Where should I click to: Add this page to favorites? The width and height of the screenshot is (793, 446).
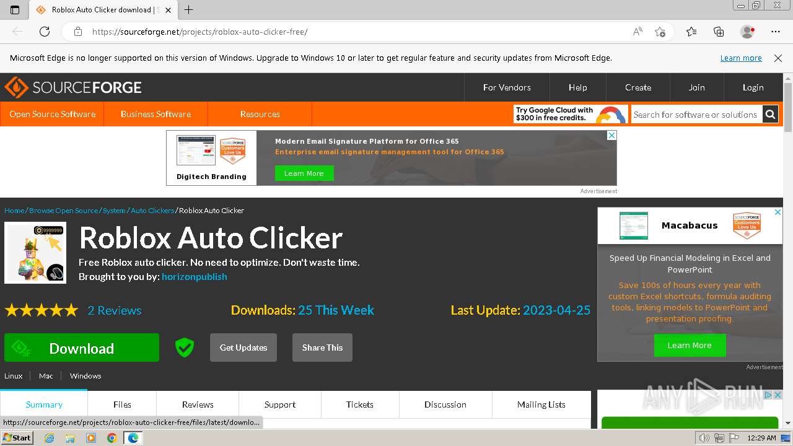(x=660, y=32)
